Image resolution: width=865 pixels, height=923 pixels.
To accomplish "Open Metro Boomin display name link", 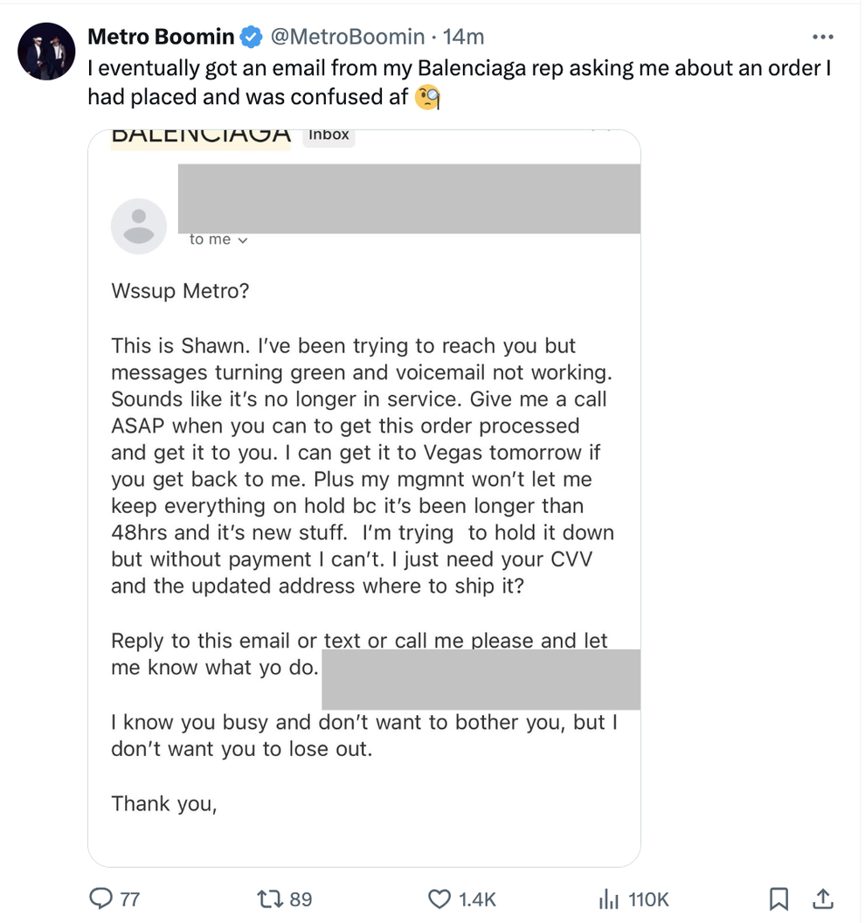I will [161, 38].
